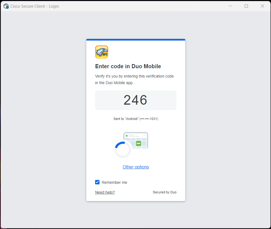Open the Other options link
This screenshot has width=271, height=229.
pos(136,167)
